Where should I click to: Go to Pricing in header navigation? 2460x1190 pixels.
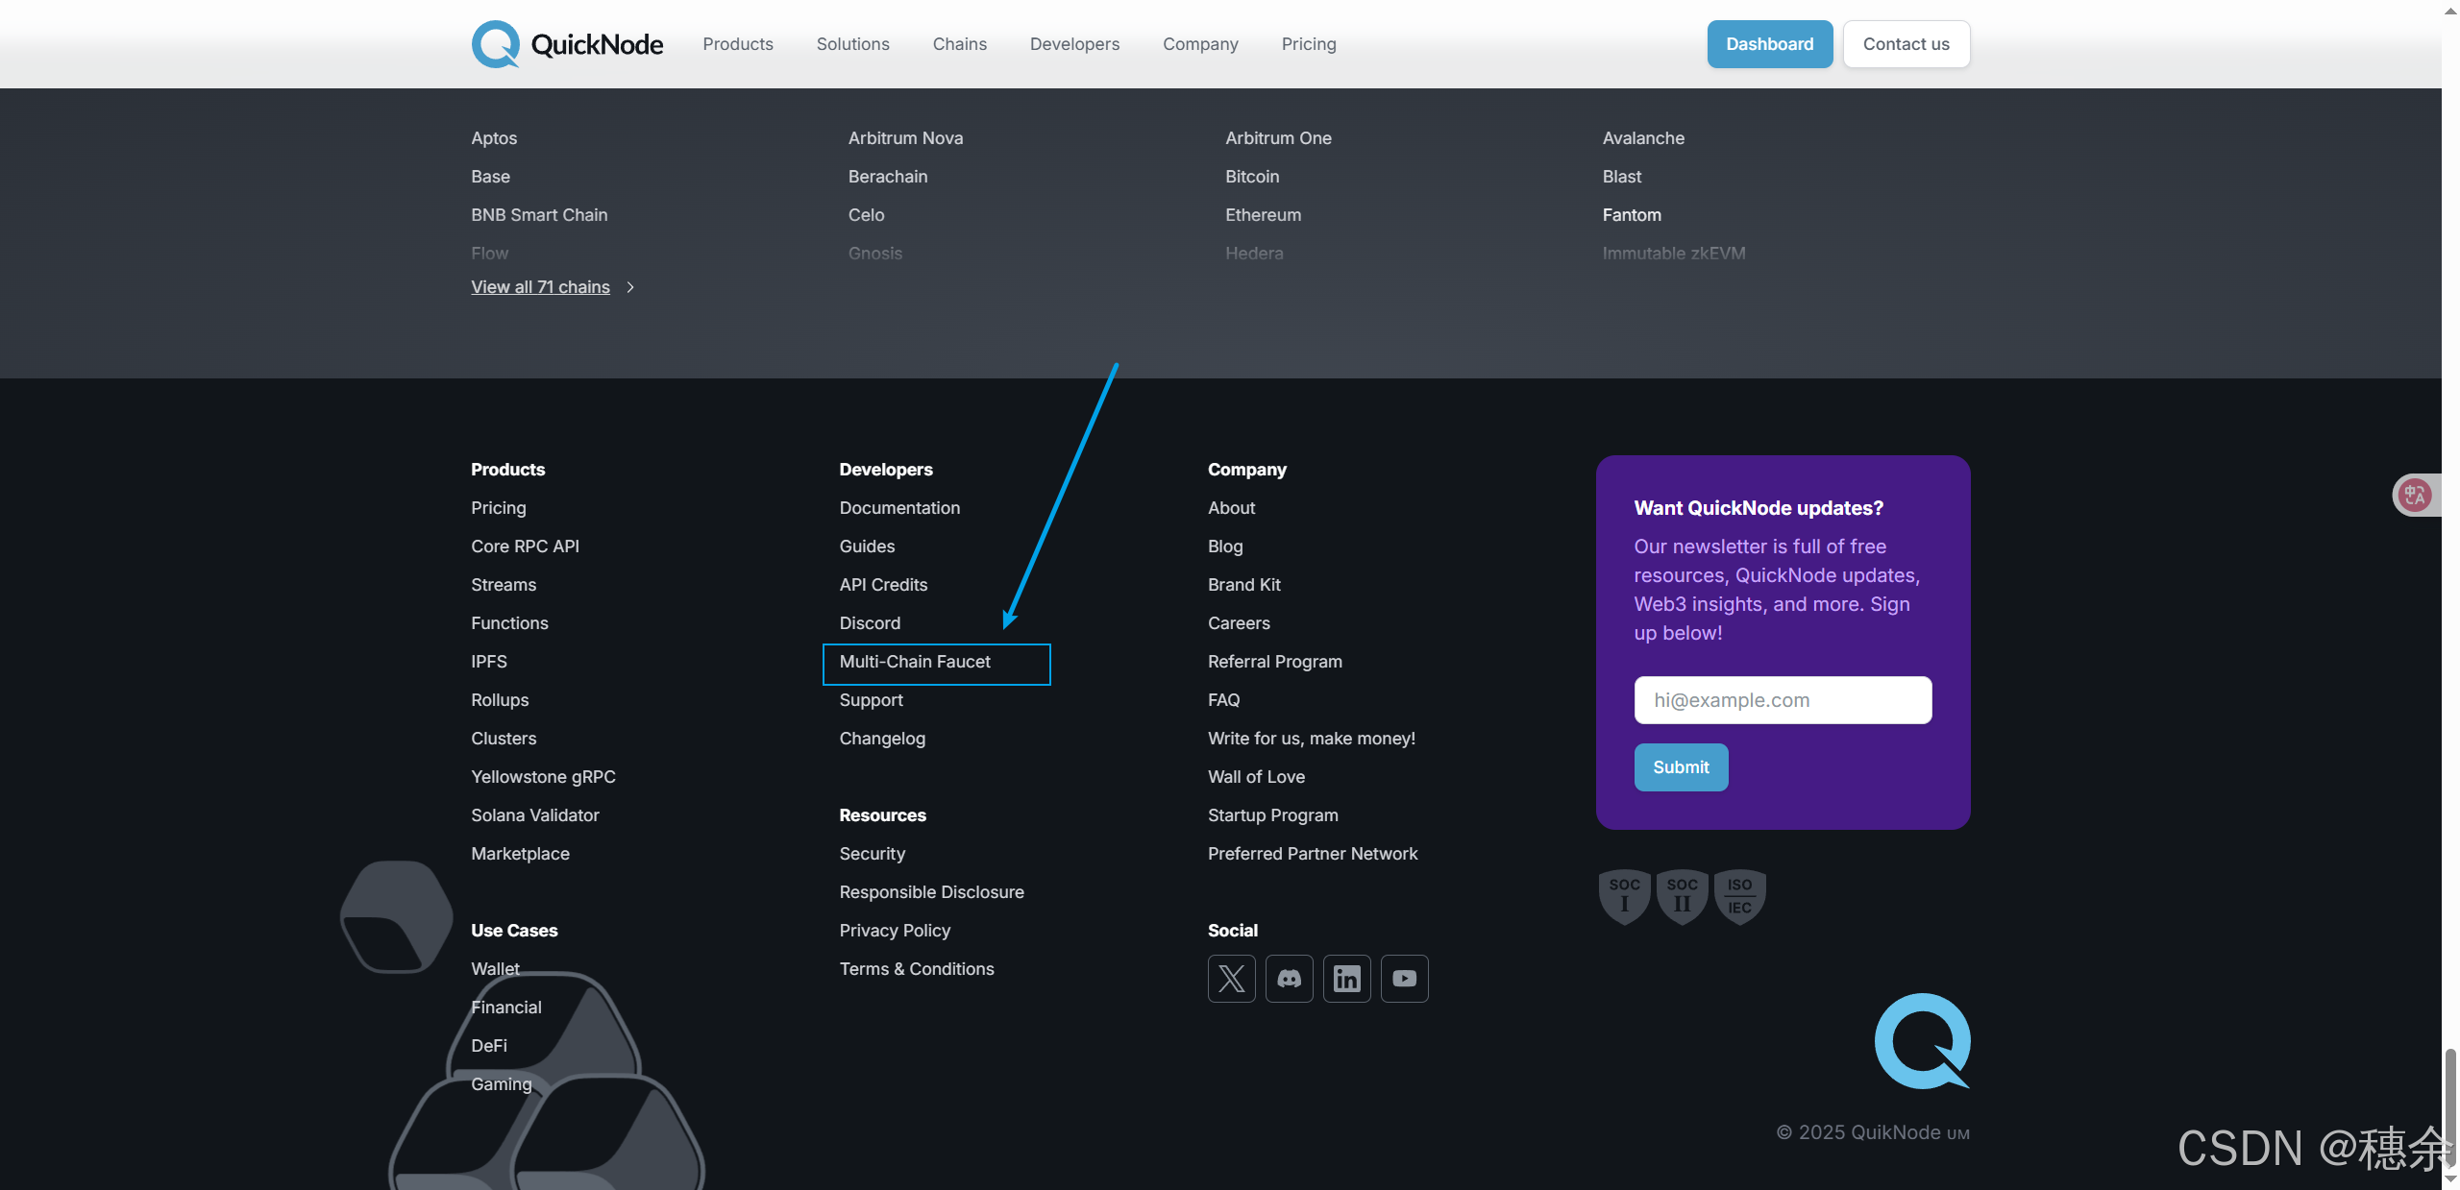click(1309, 44)
